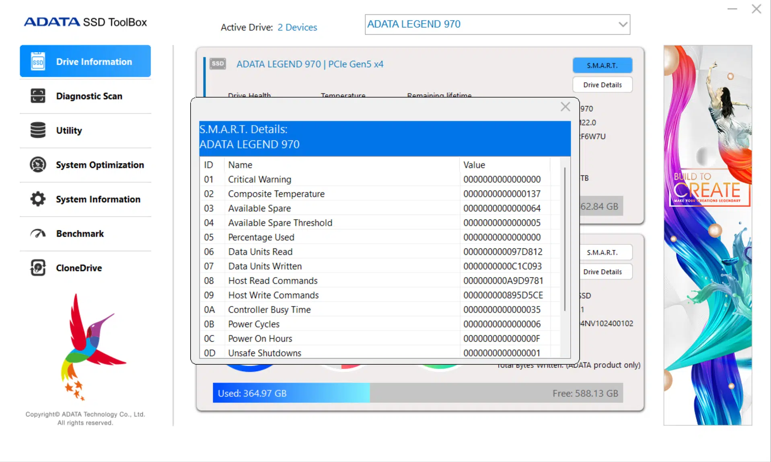Click value 000000000A9D9781
Image resolution: width=771 pixels, height=462 pixels.
click(x=503, y=281)
